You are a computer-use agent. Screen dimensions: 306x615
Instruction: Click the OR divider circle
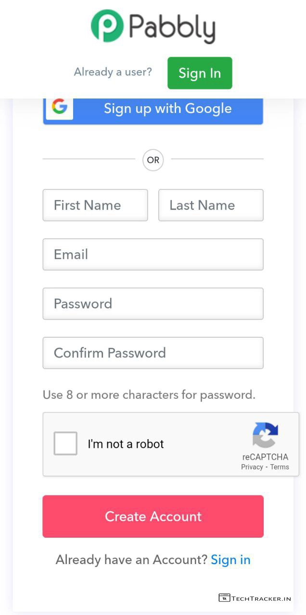153,160
